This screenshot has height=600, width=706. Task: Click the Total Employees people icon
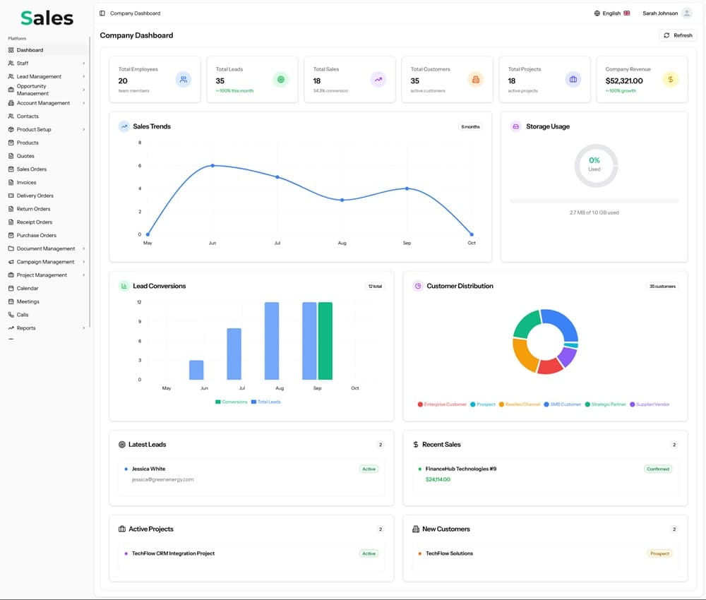coord(184,80)
